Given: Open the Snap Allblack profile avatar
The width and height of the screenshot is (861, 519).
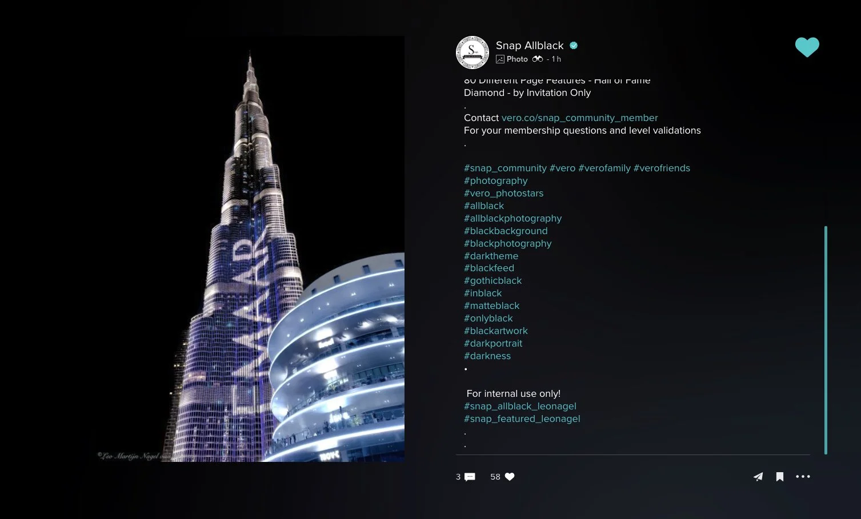Looking at the screenshot, I should click(x=472, y=53).
